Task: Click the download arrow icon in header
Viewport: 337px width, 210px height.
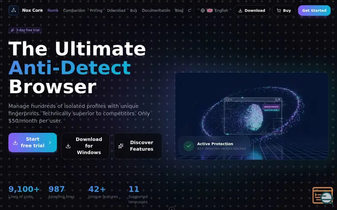Action: click(x=241, y=10)
